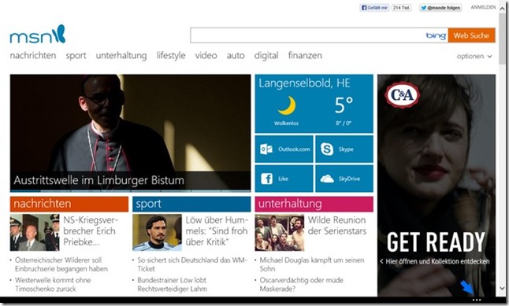The image size is (509, 306).
Task: Click the 214 Tsd. like counter
Action: [x=402, y=7]
